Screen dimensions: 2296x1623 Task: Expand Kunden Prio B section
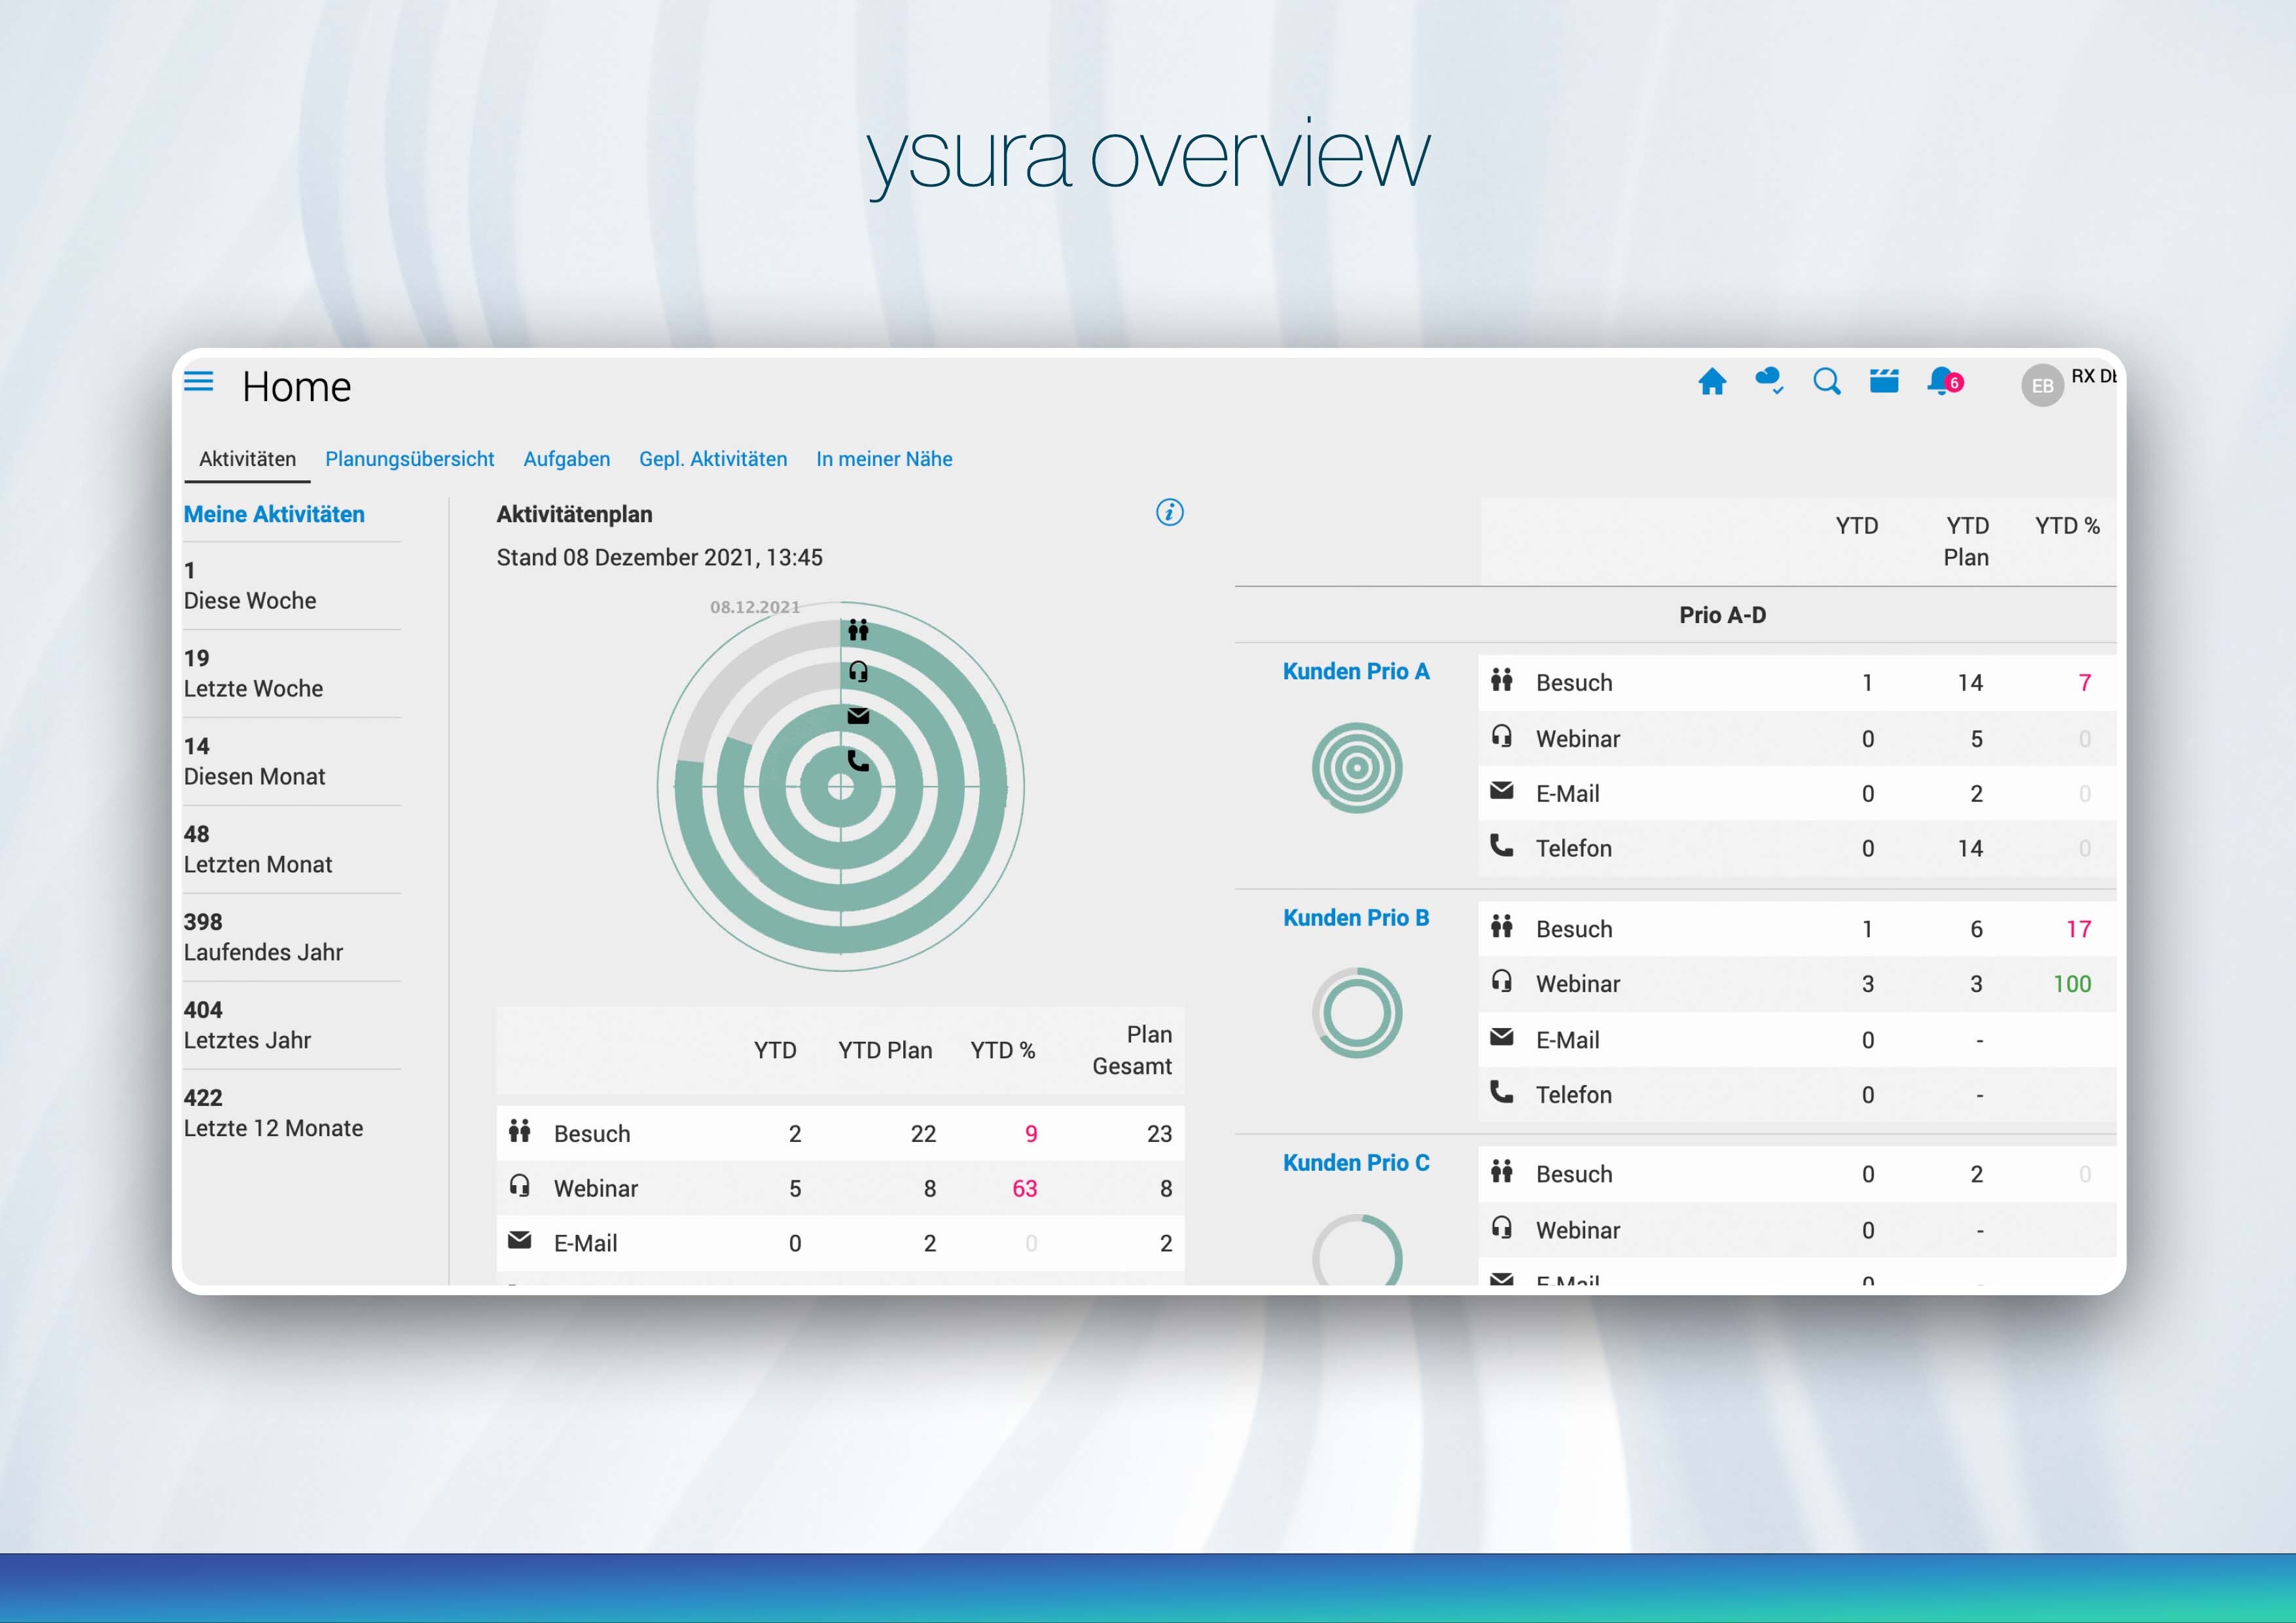point(1357,917)
